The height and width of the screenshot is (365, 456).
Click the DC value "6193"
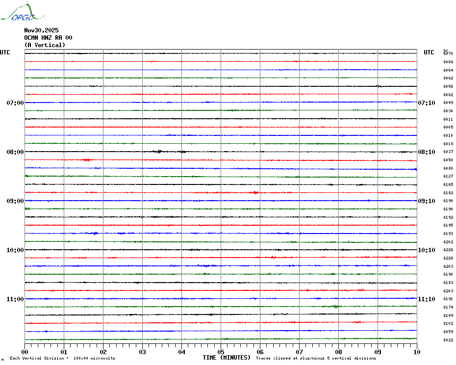(448, 234)
